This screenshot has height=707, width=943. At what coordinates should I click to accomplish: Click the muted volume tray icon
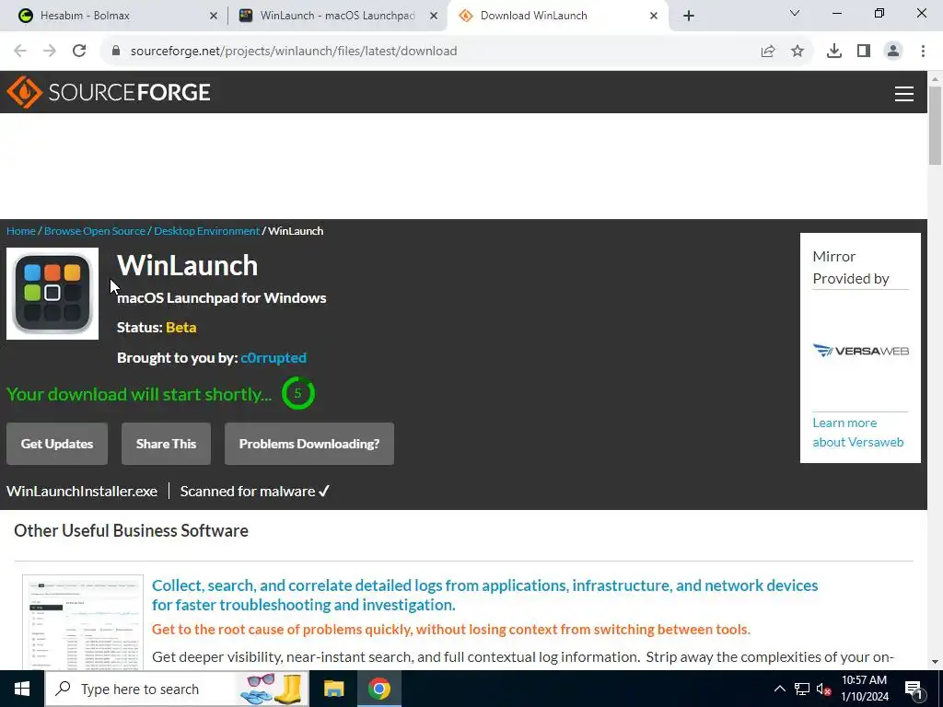823,689
